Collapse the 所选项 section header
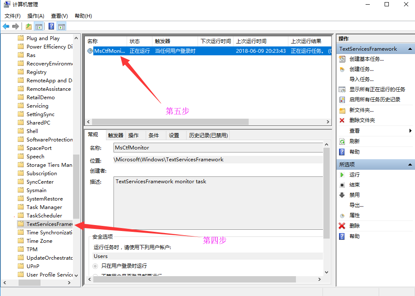This screenshot has width=415, height=296. [x=410, y=165]
